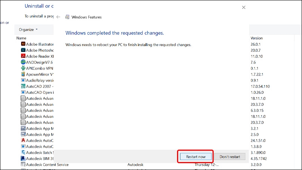Select the AutoCAD Open icon
The width and height of the screenshot is (302, 170).
(x=23, y=92)
